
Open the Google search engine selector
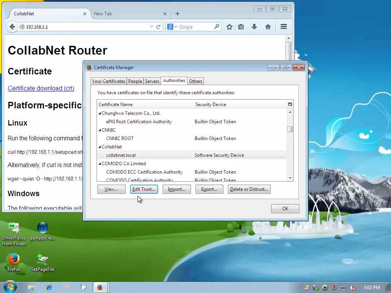pyautogui.click(x=172, y=27)
